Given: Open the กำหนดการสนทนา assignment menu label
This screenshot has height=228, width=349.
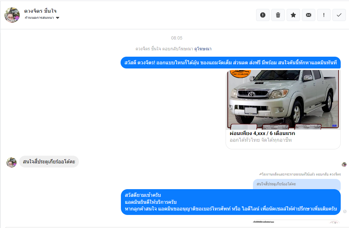Looking at the screenshot, I should [39, 18].
